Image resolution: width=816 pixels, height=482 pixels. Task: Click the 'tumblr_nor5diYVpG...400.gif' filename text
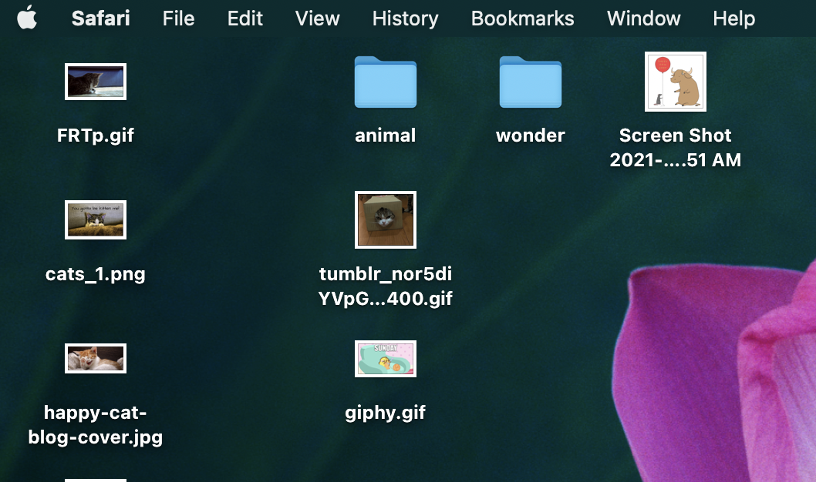386,286
